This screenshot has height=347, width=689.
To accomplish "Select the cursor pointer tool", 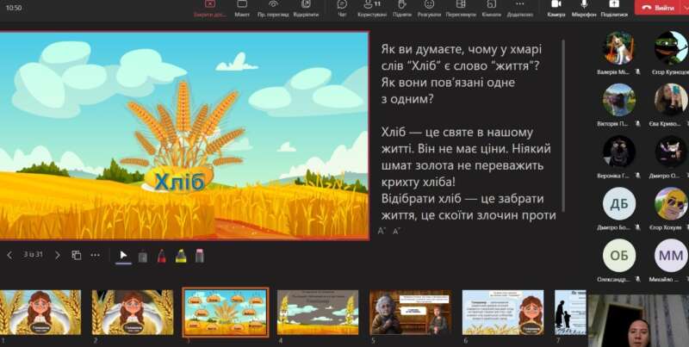I will (123, 255).
